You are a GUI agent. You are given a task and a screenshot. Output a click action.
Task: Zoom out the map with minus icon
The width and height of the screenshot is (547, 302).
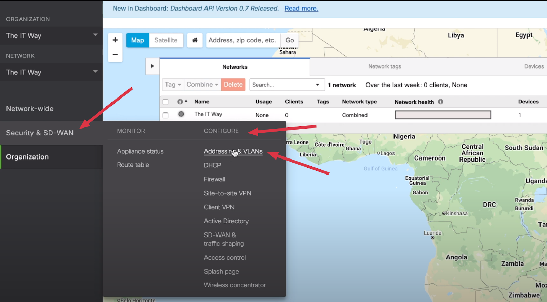click(x=115, y=54)
